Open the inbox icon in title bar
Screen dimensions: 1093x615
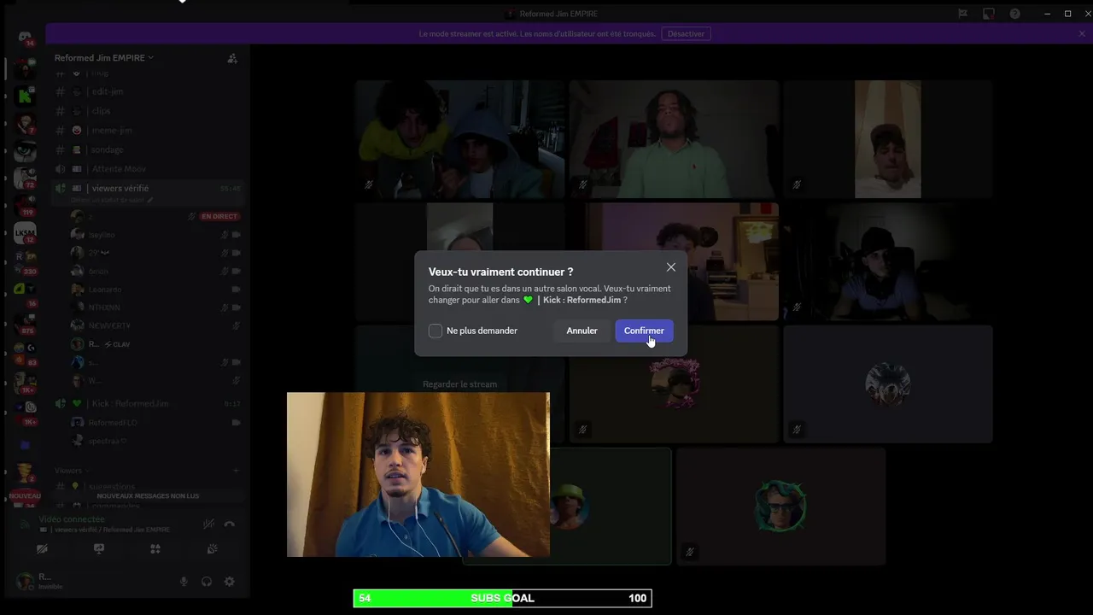point(989,14)
